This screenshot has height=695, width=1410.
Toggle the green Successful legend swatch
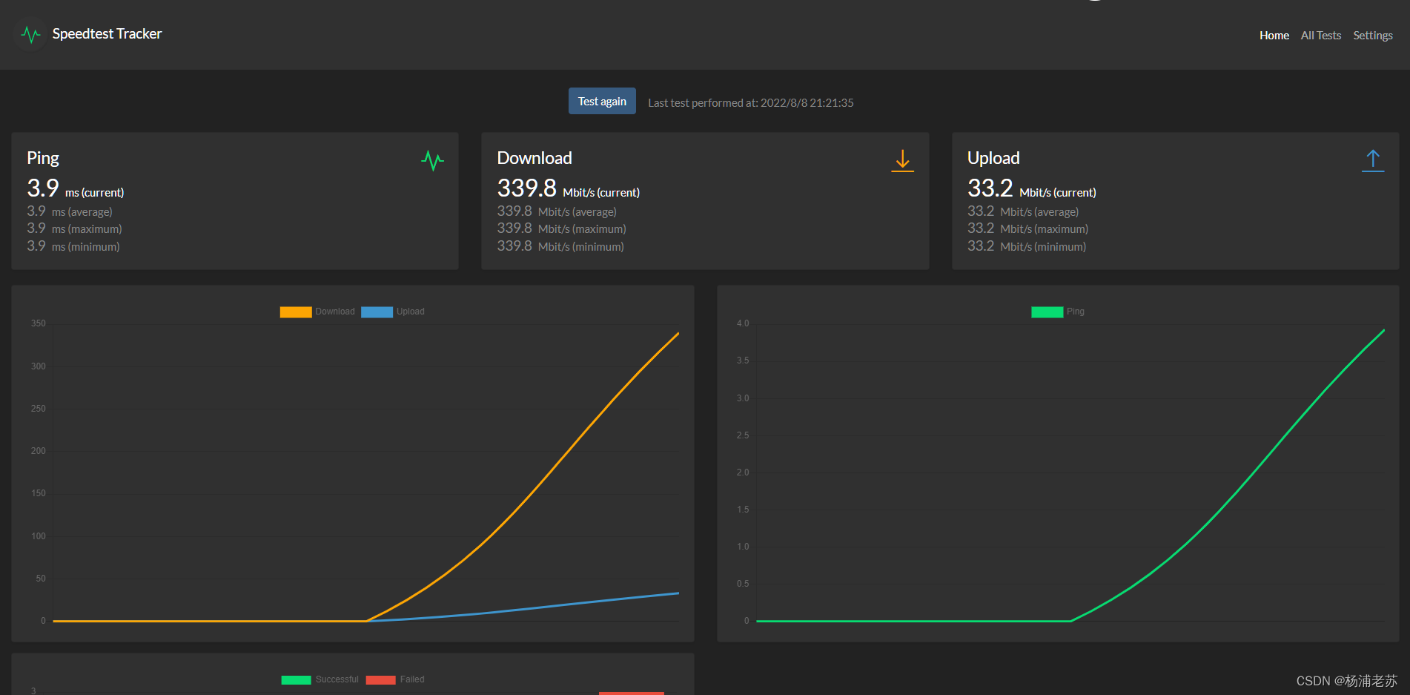coord(296,679)
